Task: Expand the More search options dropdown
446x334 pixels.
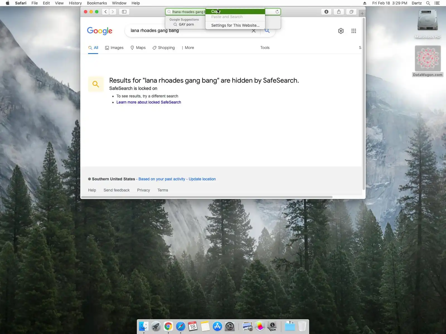Action: pyautogui.click(x=188, y=48)
